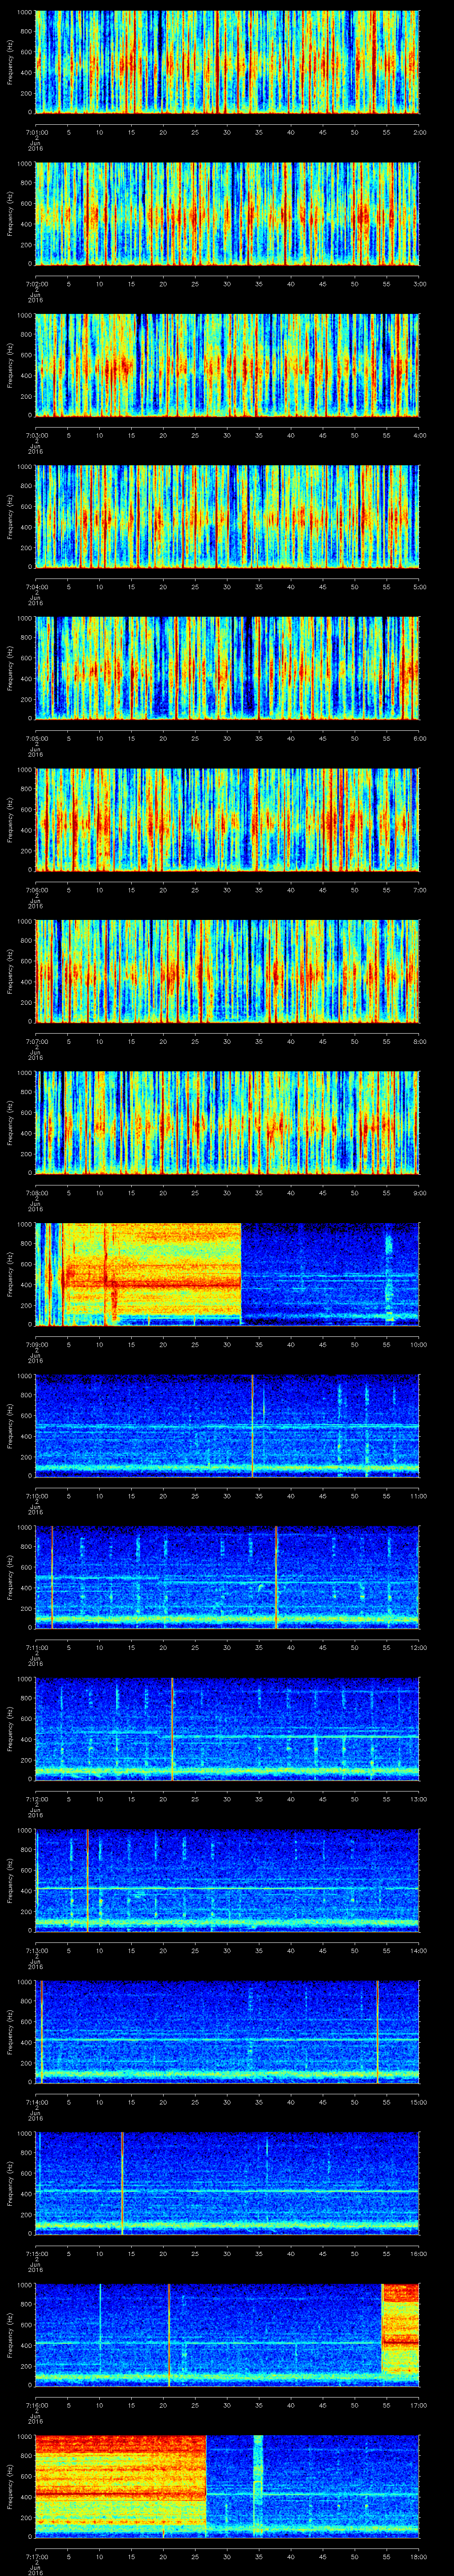The height and width of the screenshot is (2576, 454).
Task: Click the 7:12:00 start time label
Action: coord(36,1799)
